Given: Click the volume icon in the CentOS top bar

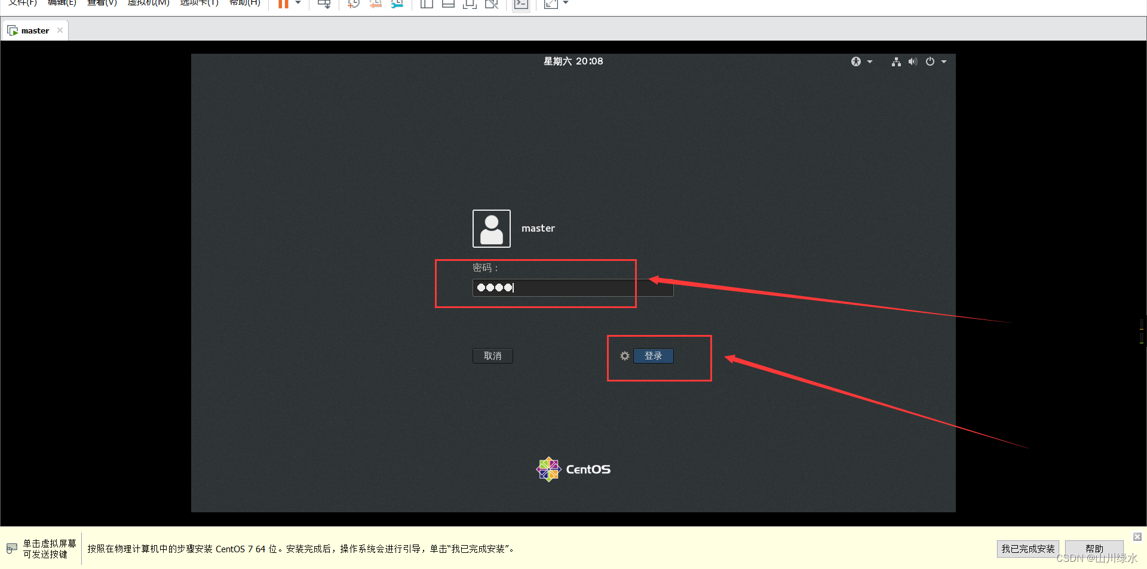Looking at the screenshot, I should click(x=912, y=61).
